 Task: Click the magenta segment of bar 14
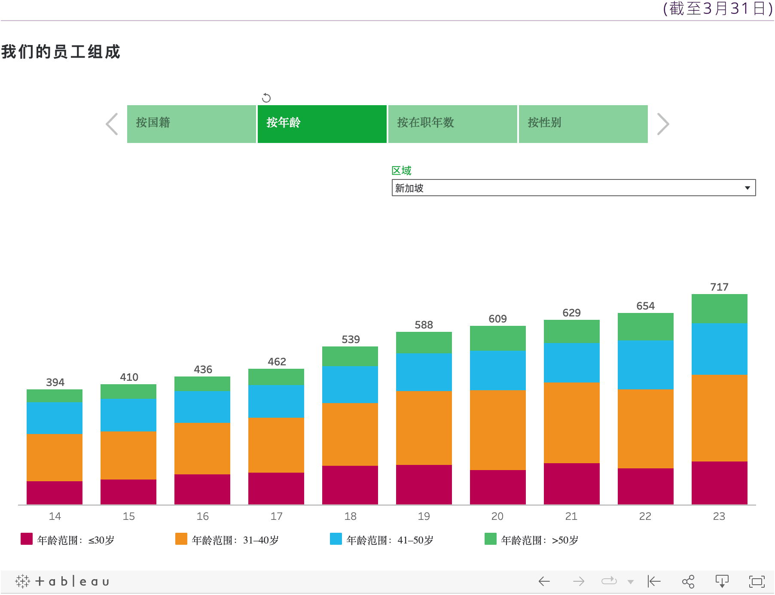[55, 493]
